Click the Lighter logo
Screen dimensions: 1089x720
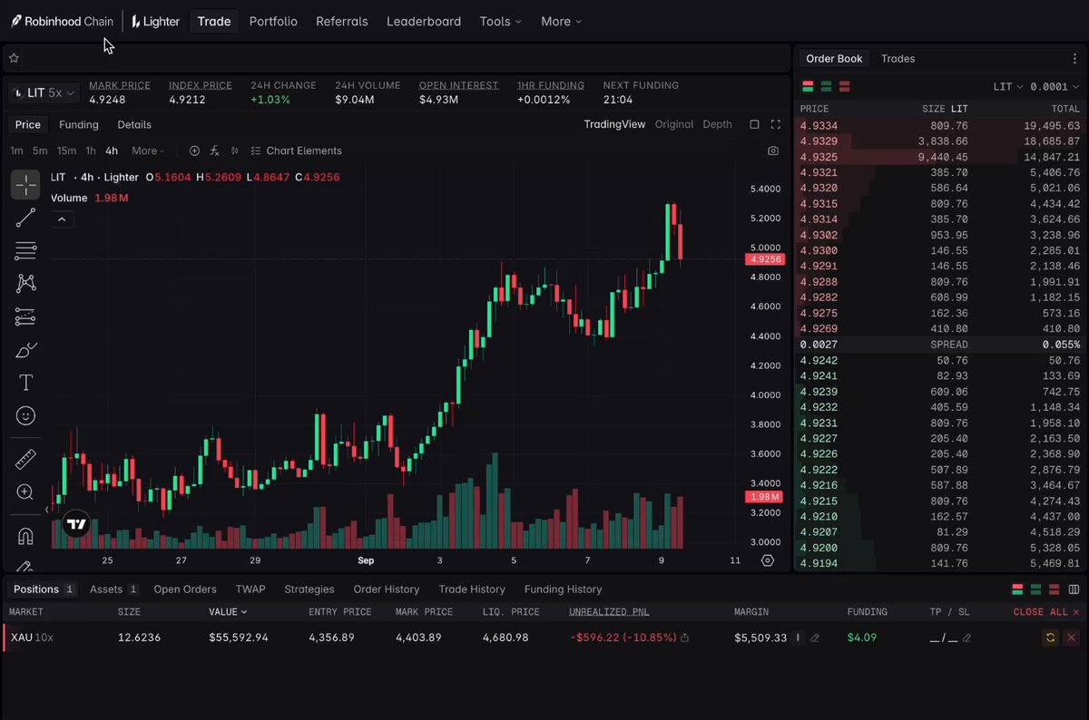[155, 21]
